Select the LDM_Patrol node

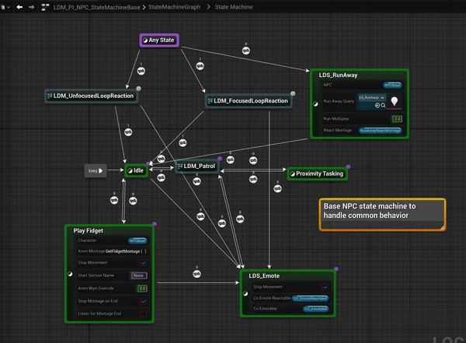pyautogui.click(x=197, y=166)
